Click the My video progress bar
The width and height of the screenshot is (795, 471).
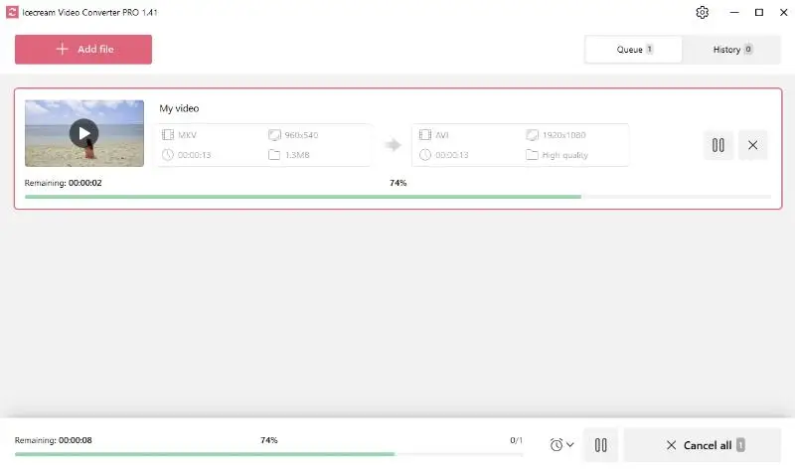coord(397,197)
